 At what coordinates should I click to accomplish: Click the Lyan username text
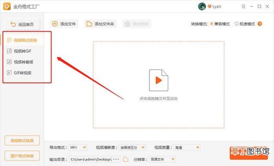[x=217, y=7]
